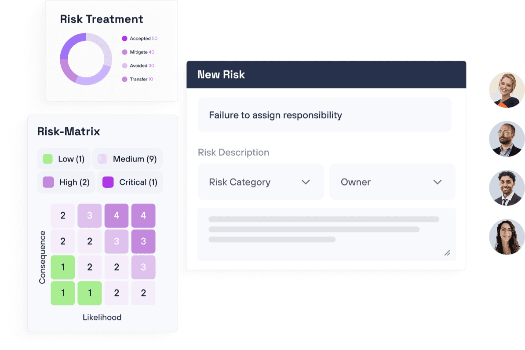525x350 pixels.
Task: Click the chevron arrow in Owner field
Action: [x=437, y=182]
